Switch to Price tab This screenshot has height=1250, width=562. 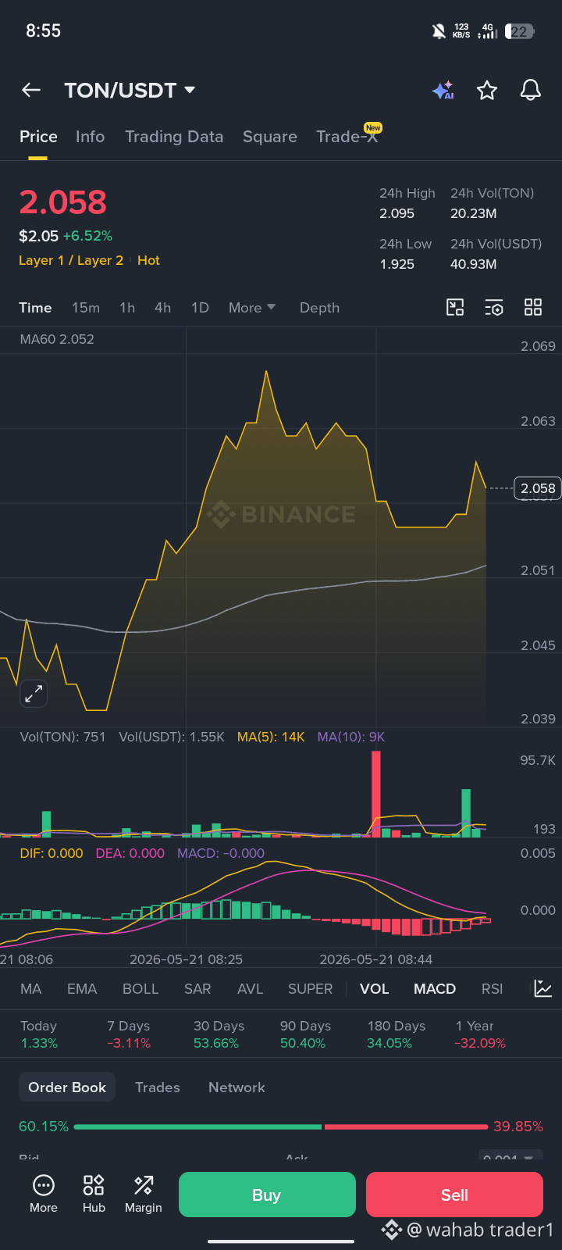pyautogui.click(x=38, y=137)
